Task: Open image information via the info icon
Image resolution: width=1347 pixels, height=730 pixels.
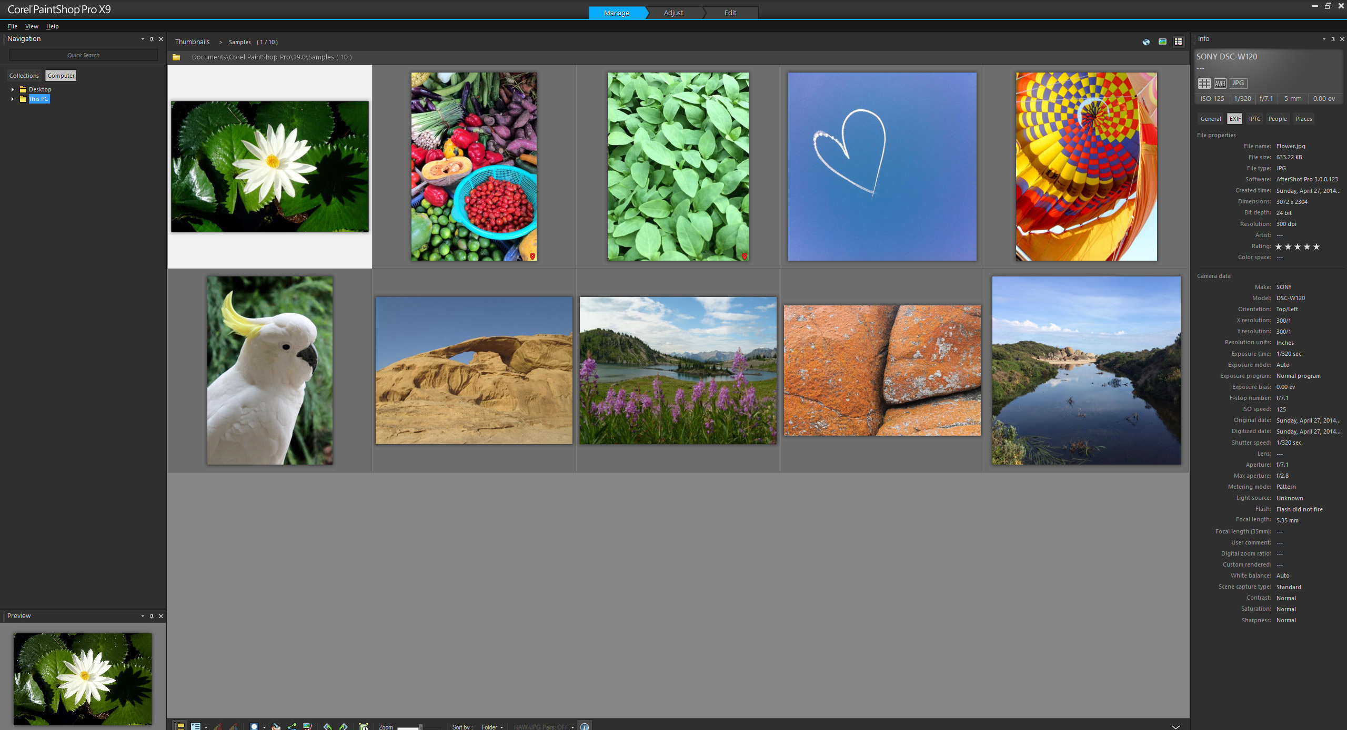Action: pyautogui.click(x=584, y=727)
